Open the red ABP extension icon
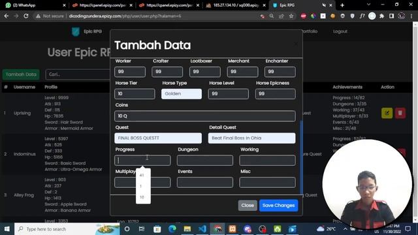The width and height of the screenshot is (418, 235). (303, 16)
